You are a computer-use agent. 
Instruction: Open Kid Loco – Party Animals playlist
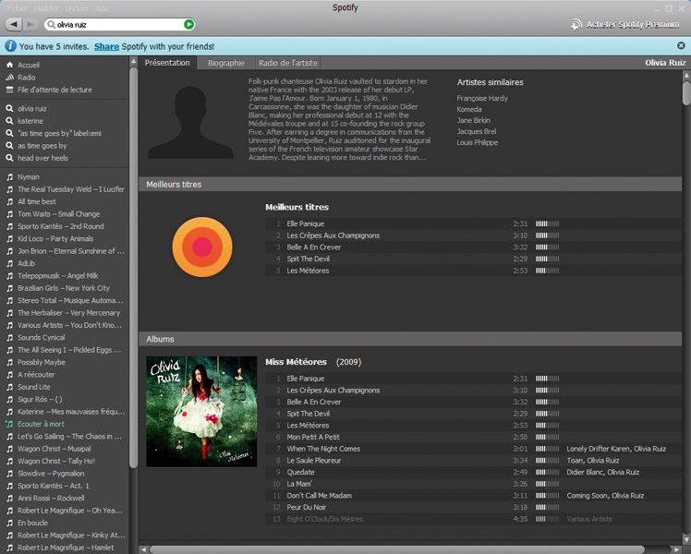tap(55, 238)
